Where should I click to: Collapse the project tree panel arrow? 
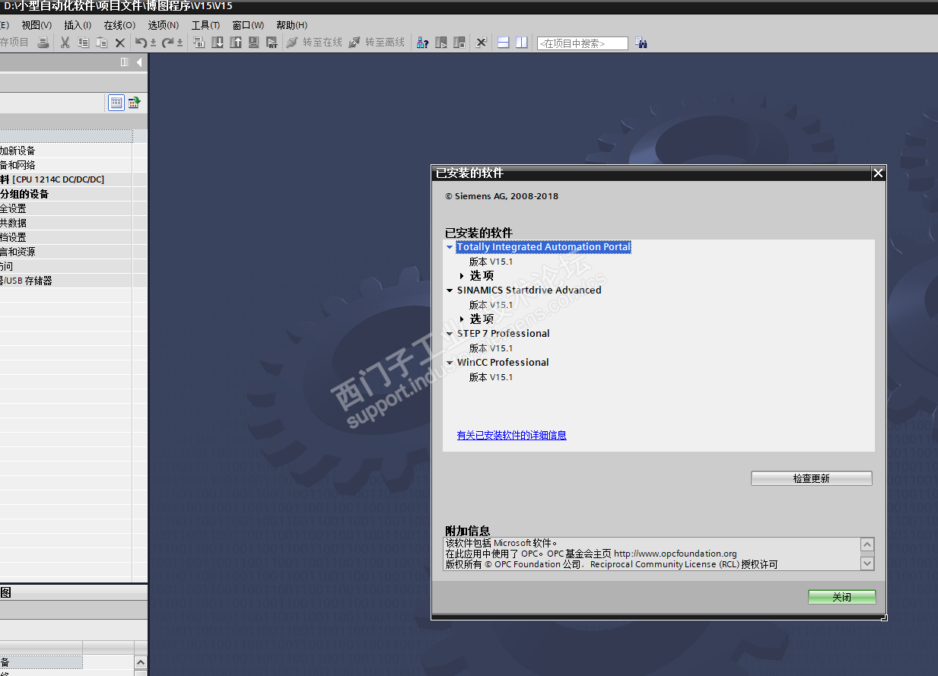pos(139,62)
